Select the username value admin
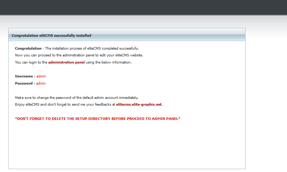Image resolution: width=287 pixels, height=172 pixels. [x=41, y=76]
